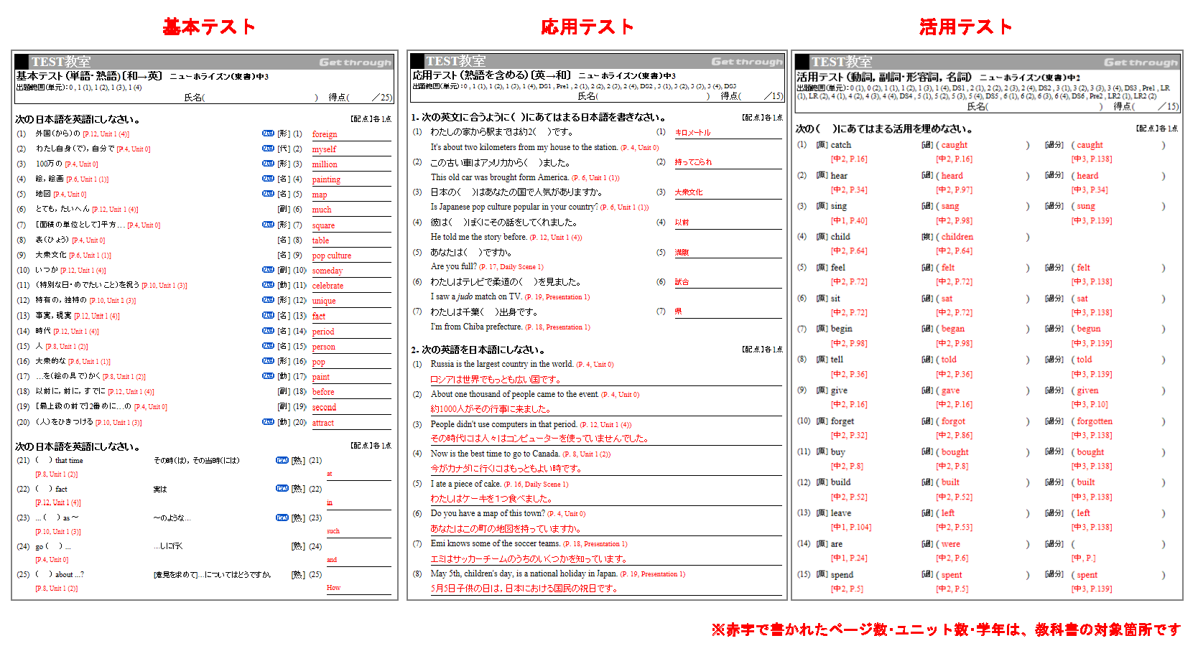Click the reference [中1, P.104]

tap(851, 527)
